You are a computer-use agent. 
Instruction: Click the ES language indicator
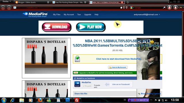coord(125,100)
